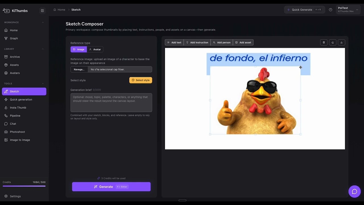Click into the Generation brief text area
This screenshot has width=364, height=205.
click(111, 102)
